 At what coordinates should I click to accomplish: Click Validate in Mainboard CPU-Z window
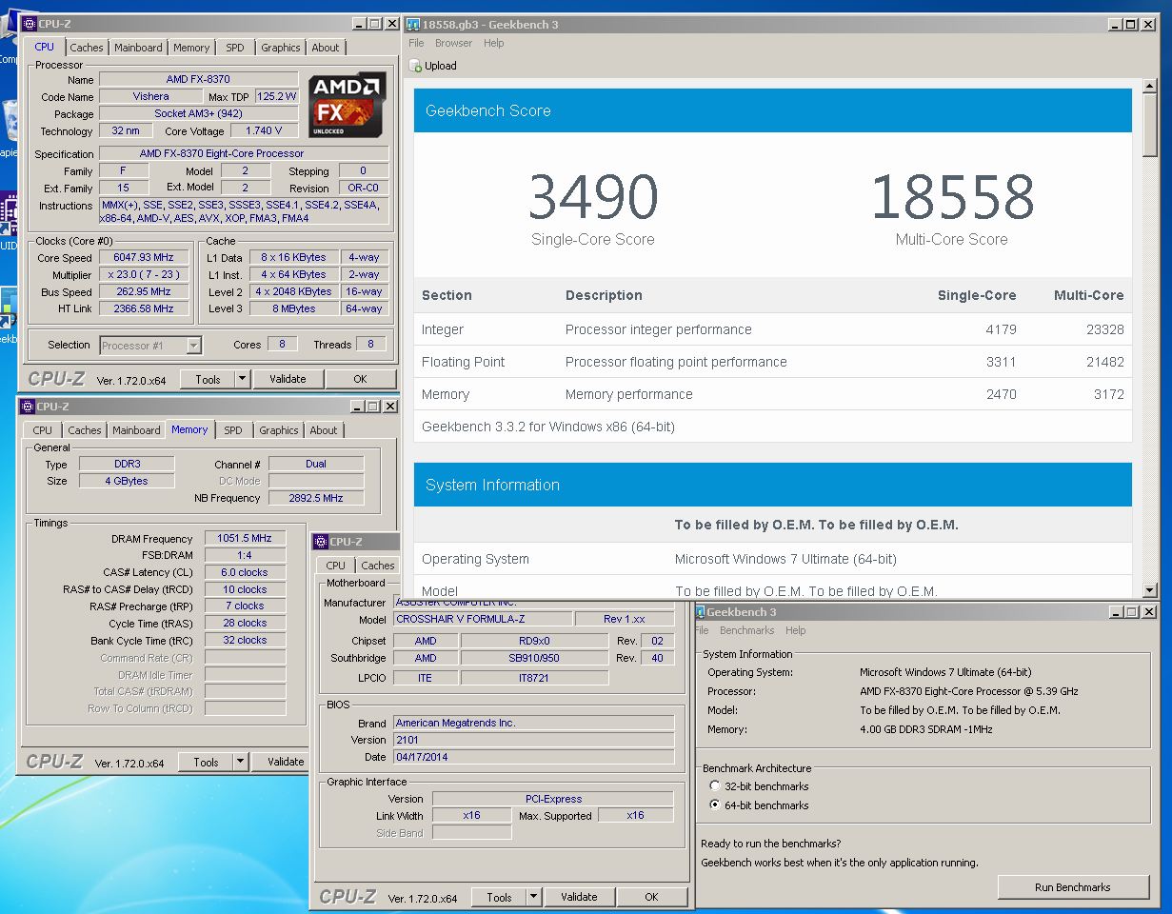coord(579,897)
